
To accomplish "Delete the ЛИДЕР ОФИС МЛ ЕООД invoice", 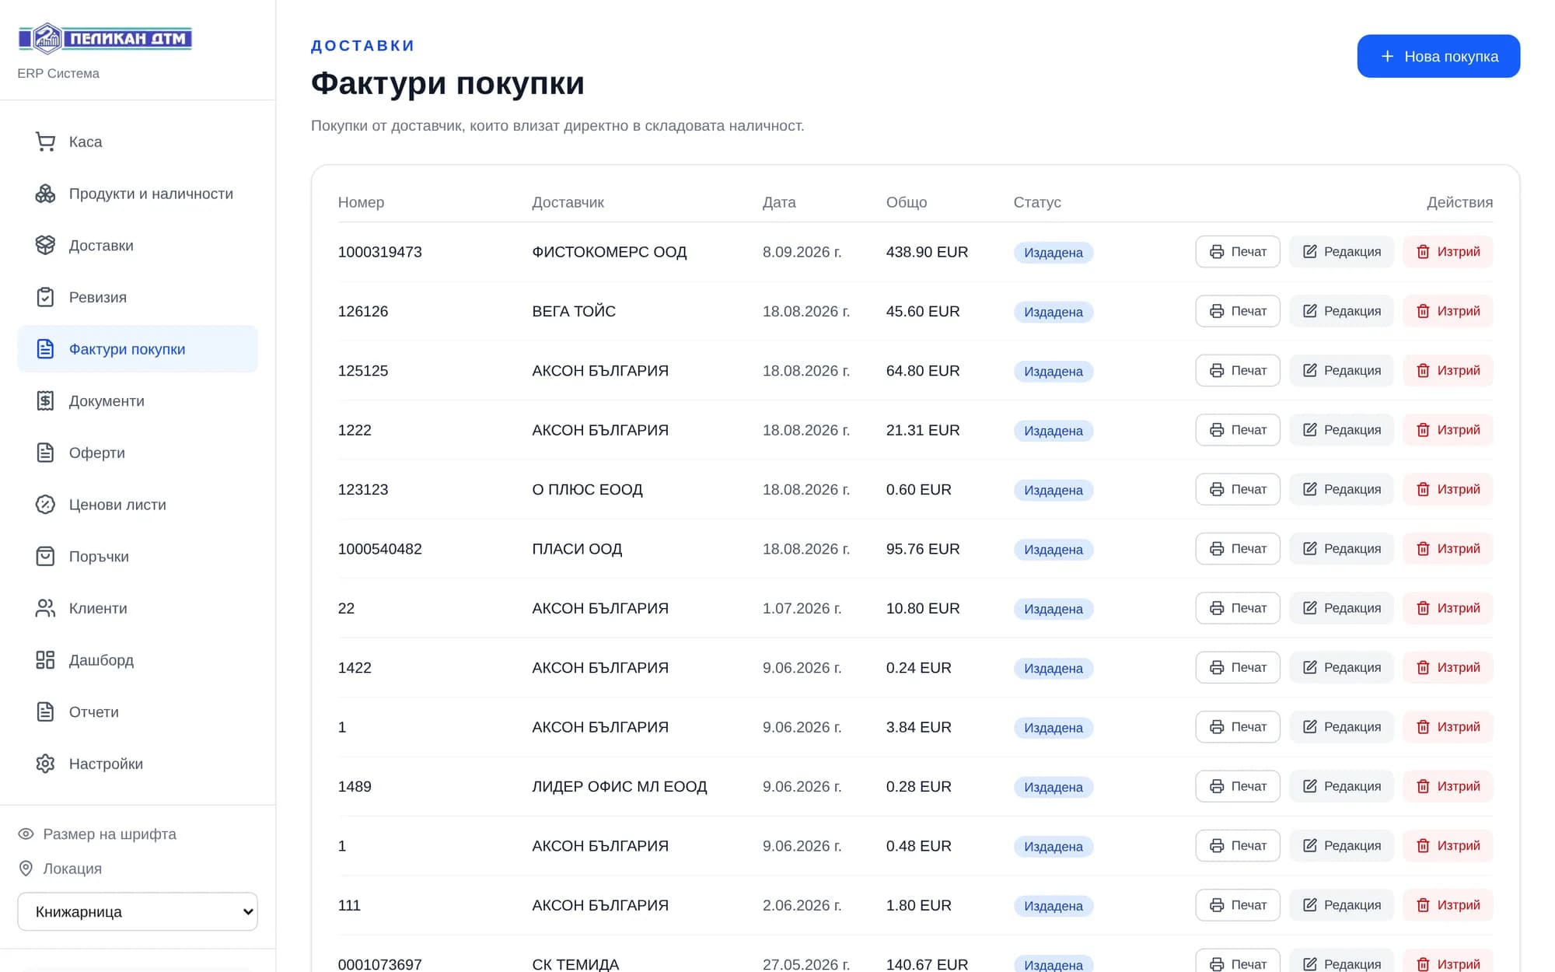I will click(1448, 786).
